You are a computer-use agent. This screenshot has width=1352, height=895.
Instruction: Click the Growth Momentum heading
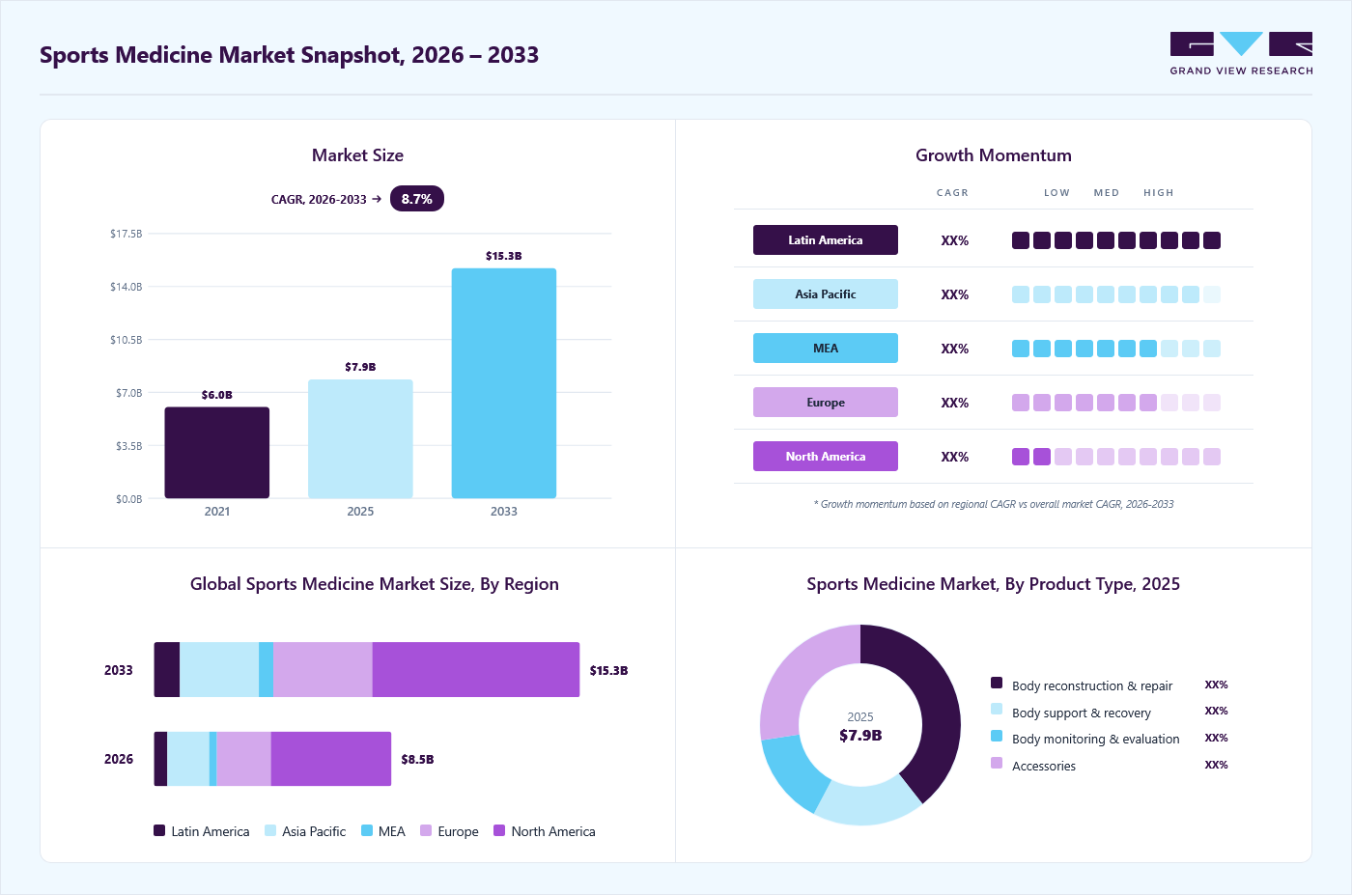[994, 155]
